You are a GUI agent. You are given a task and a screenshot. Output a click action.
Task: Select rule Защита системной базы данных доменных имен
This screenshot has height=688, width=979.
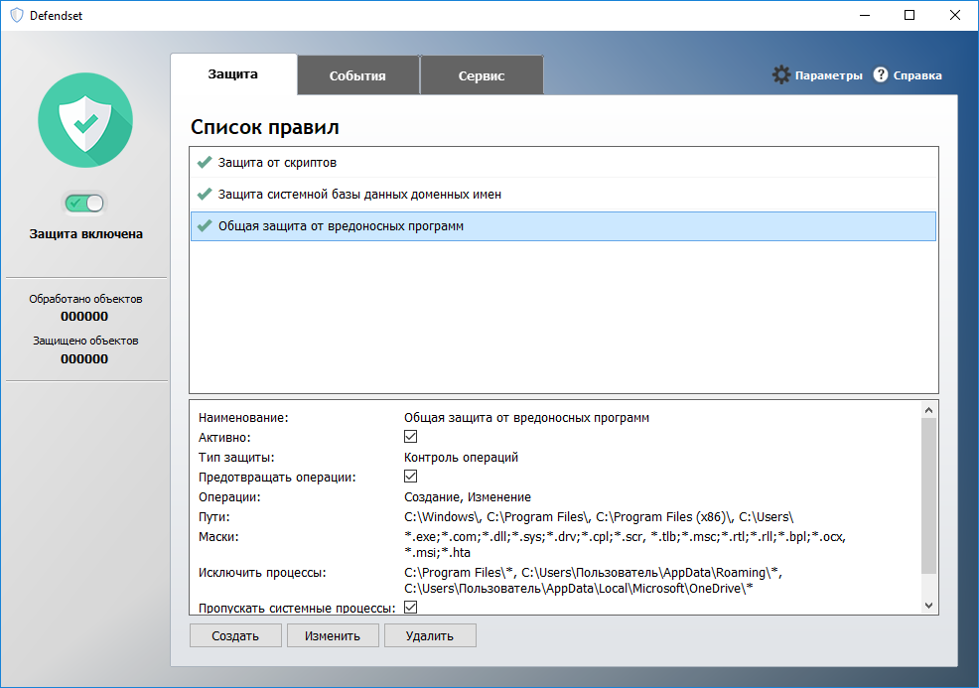563,195
